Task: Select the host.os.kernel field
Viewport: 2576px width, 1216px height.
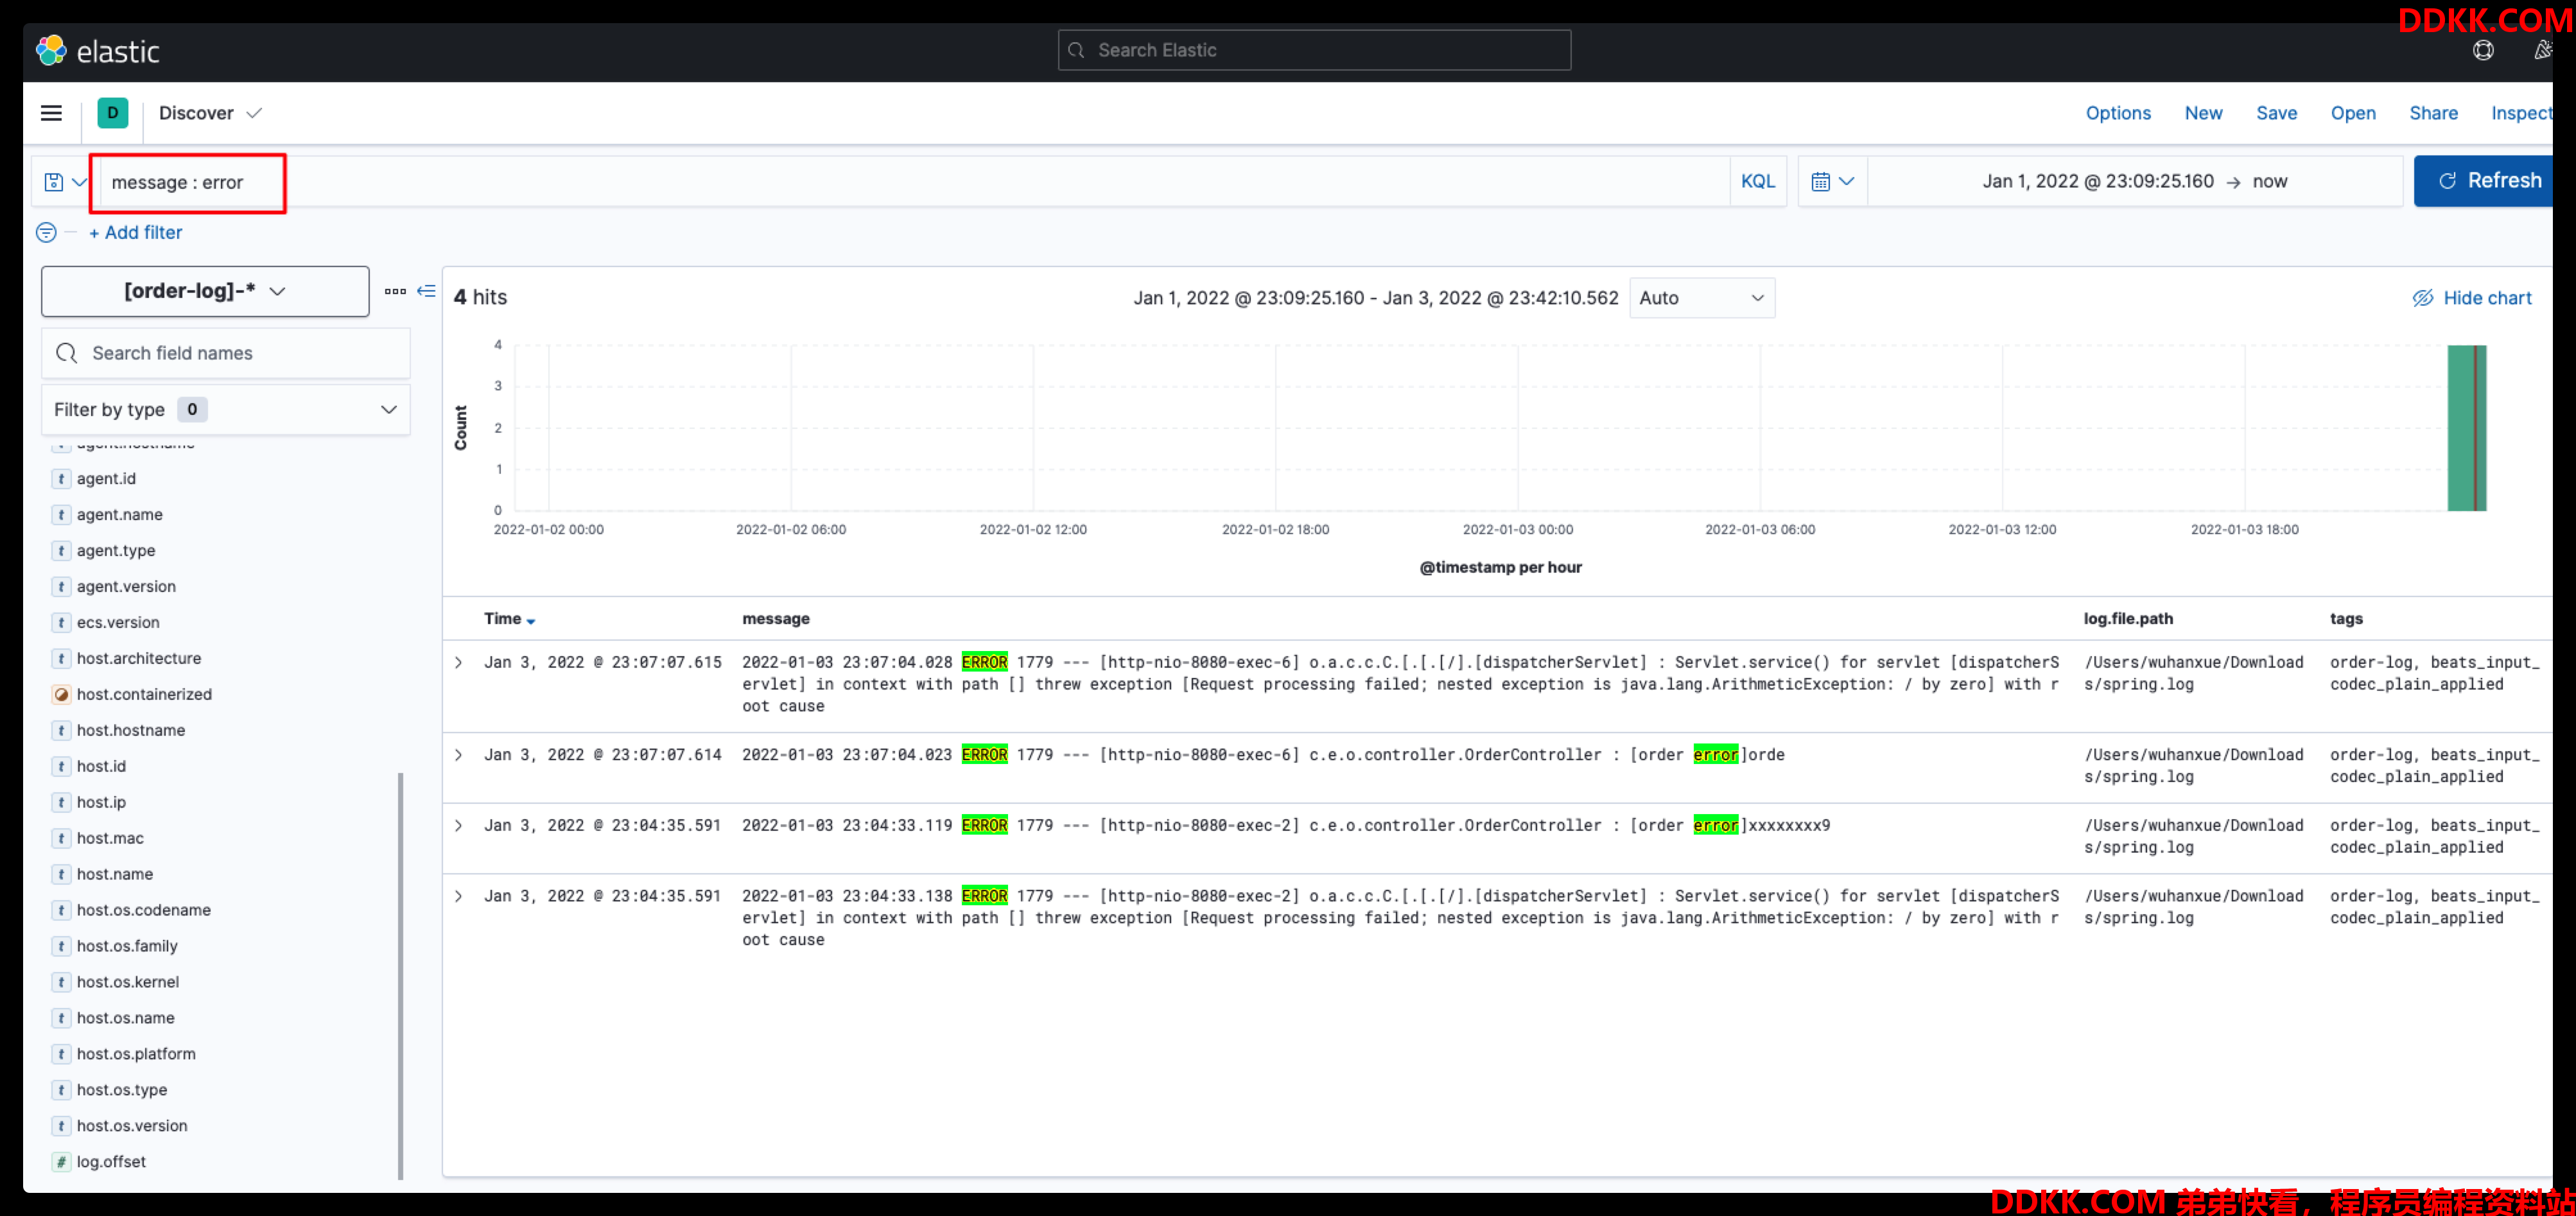Action: (x=128, y=982)
